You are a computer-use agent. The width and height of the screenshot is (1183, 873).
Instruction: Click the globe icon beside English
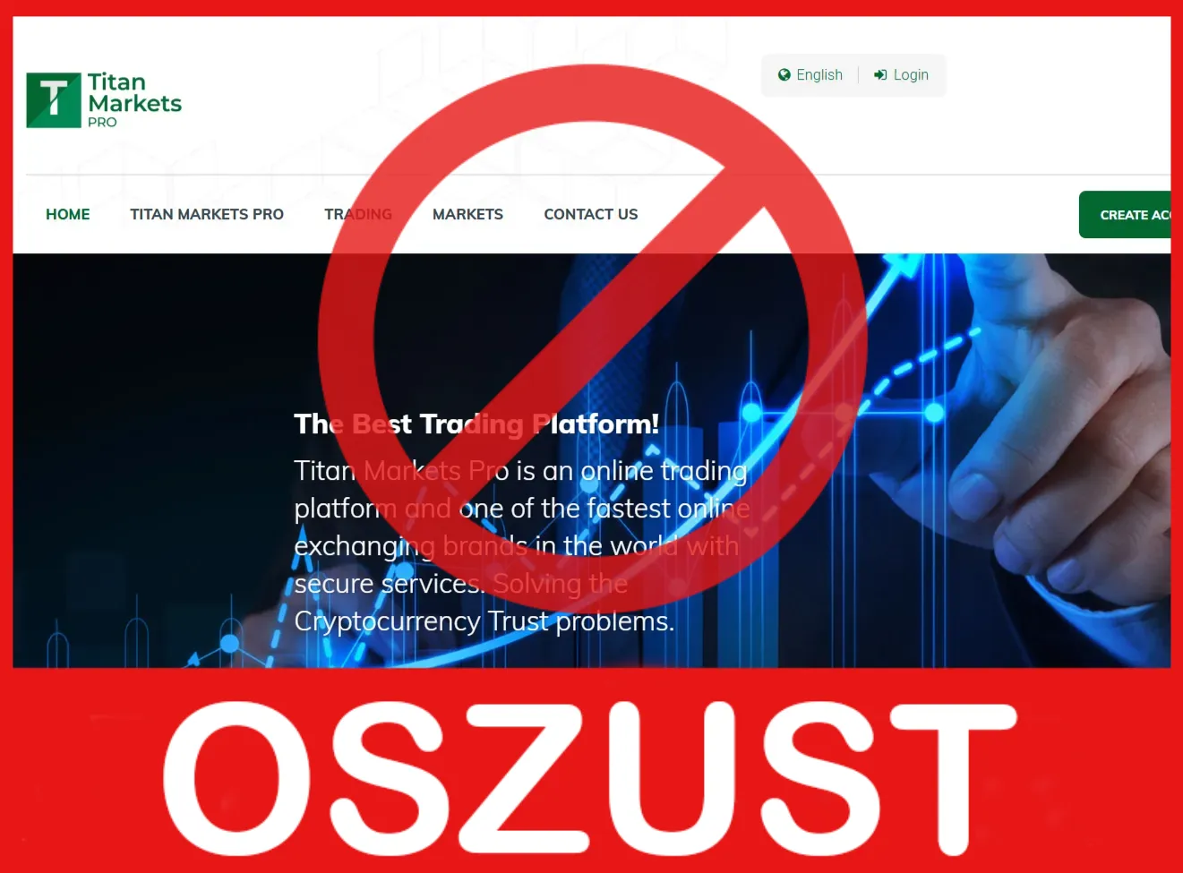784,75
